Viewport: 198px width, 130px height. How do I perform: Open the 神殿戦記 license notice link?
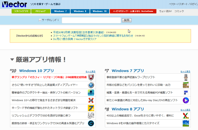(93, 36)
